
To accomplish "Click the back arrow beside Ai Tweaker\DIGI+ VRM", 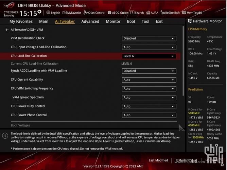I will 7,30.
